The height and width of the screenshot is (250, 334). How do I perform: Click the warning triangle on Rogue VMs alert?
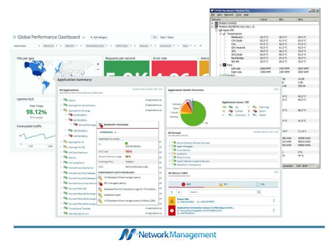click(172, 200)
